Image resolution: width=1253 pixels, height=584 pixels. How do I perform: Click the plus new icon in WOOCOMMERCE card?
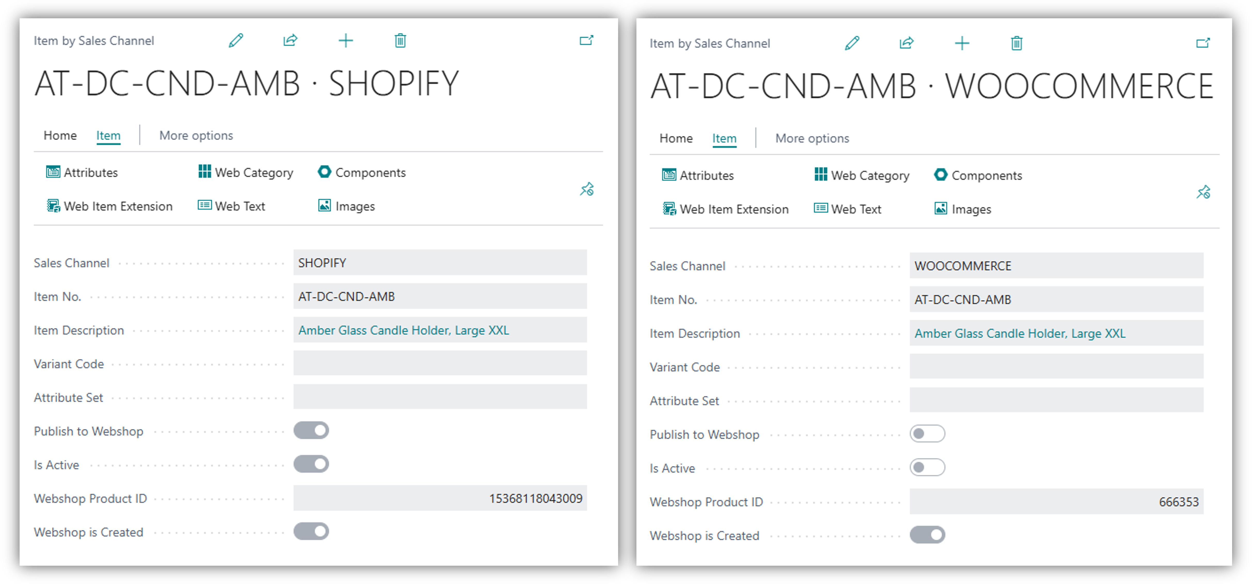point(962,43)
